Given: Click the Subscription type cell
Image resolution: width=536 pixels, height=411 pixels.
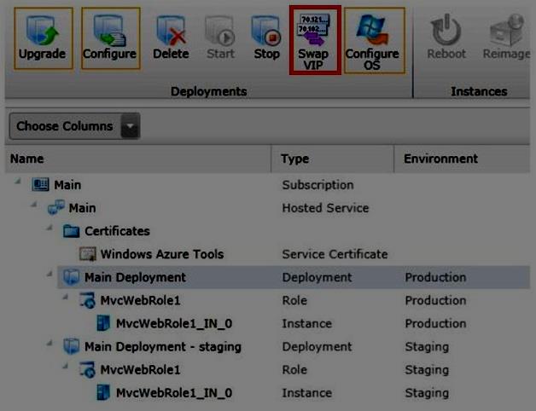Looking at the screenshot, I should coord(318,185).
